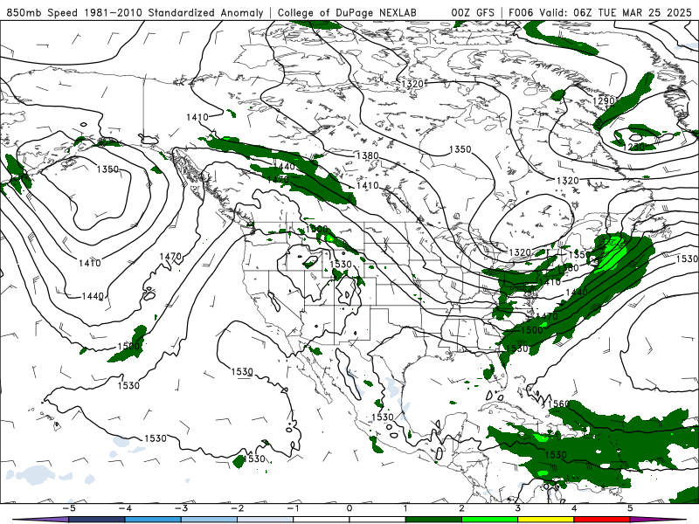Click the 1290 contour label
This screenshot has width=699, height=524.
(x=604, y=101)
